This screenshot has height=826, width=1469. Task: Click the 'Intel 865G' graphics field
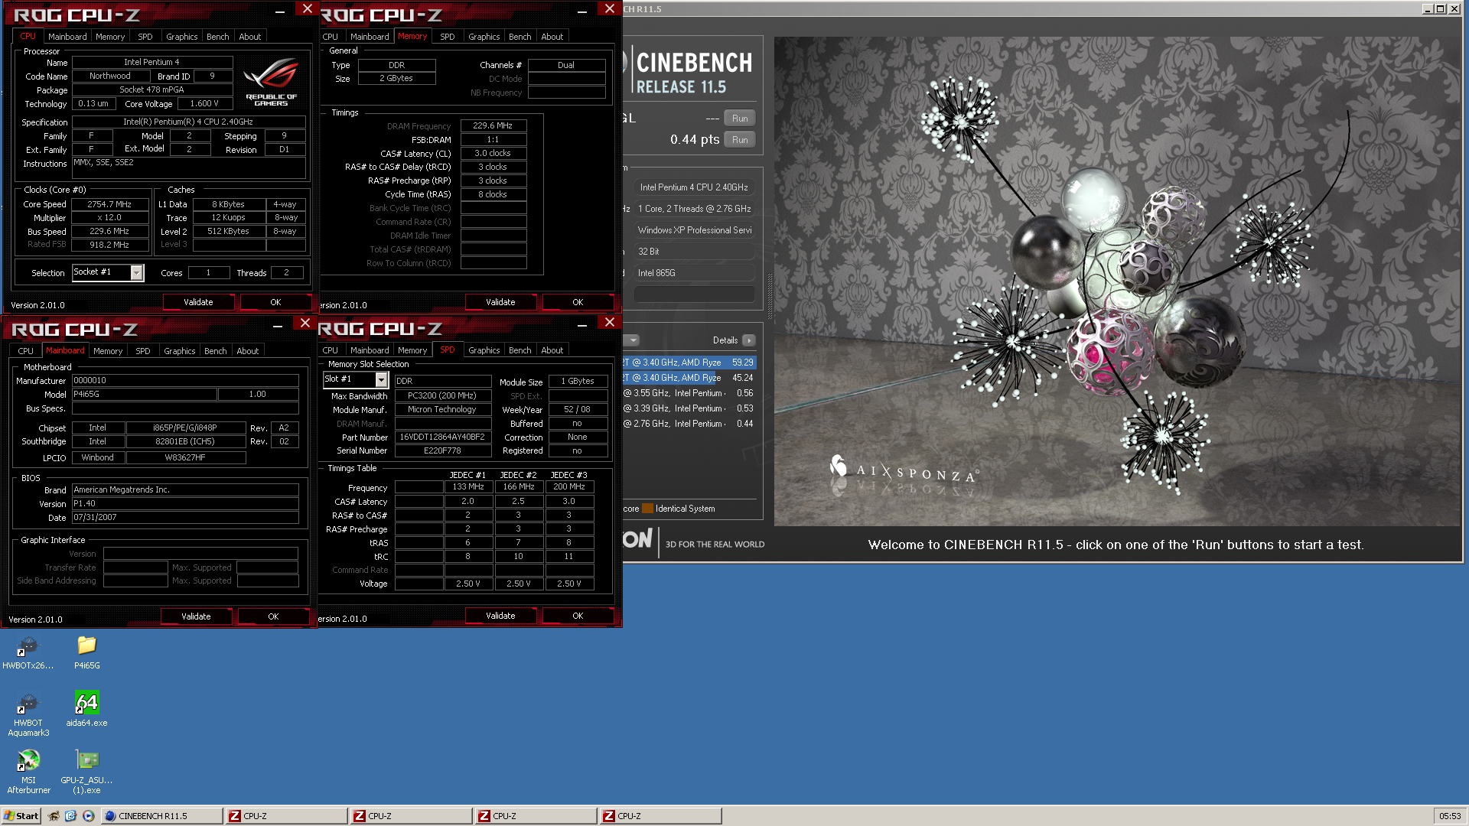[x=695, y=273]
